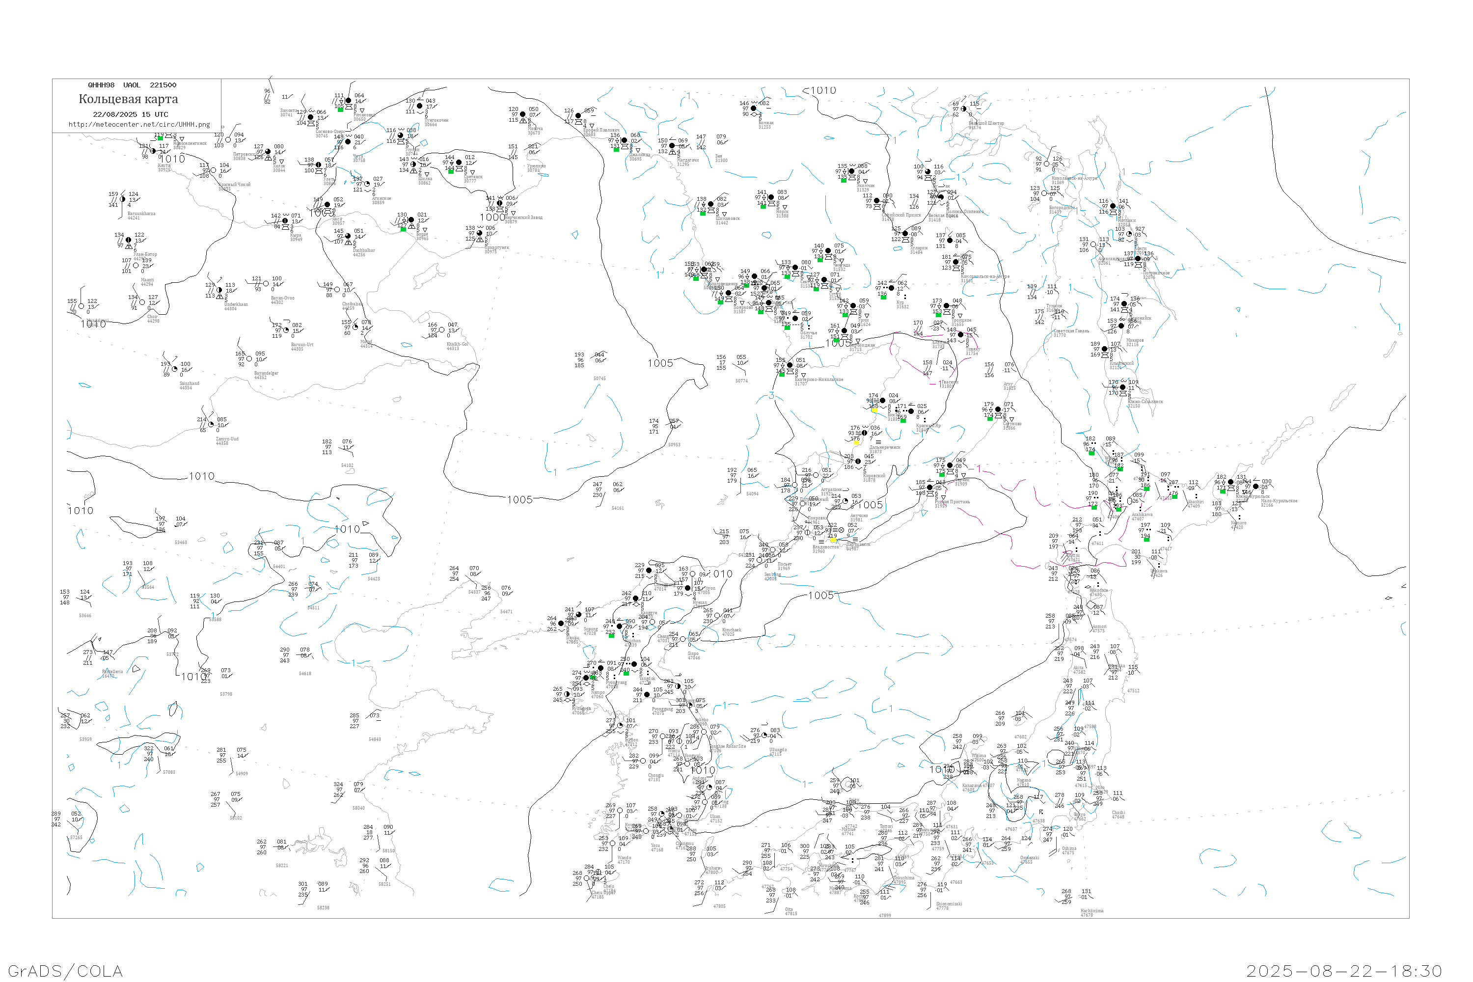
Task: Click the 2025-08-22-18:30 timestamp
Action: point(1344,971)
